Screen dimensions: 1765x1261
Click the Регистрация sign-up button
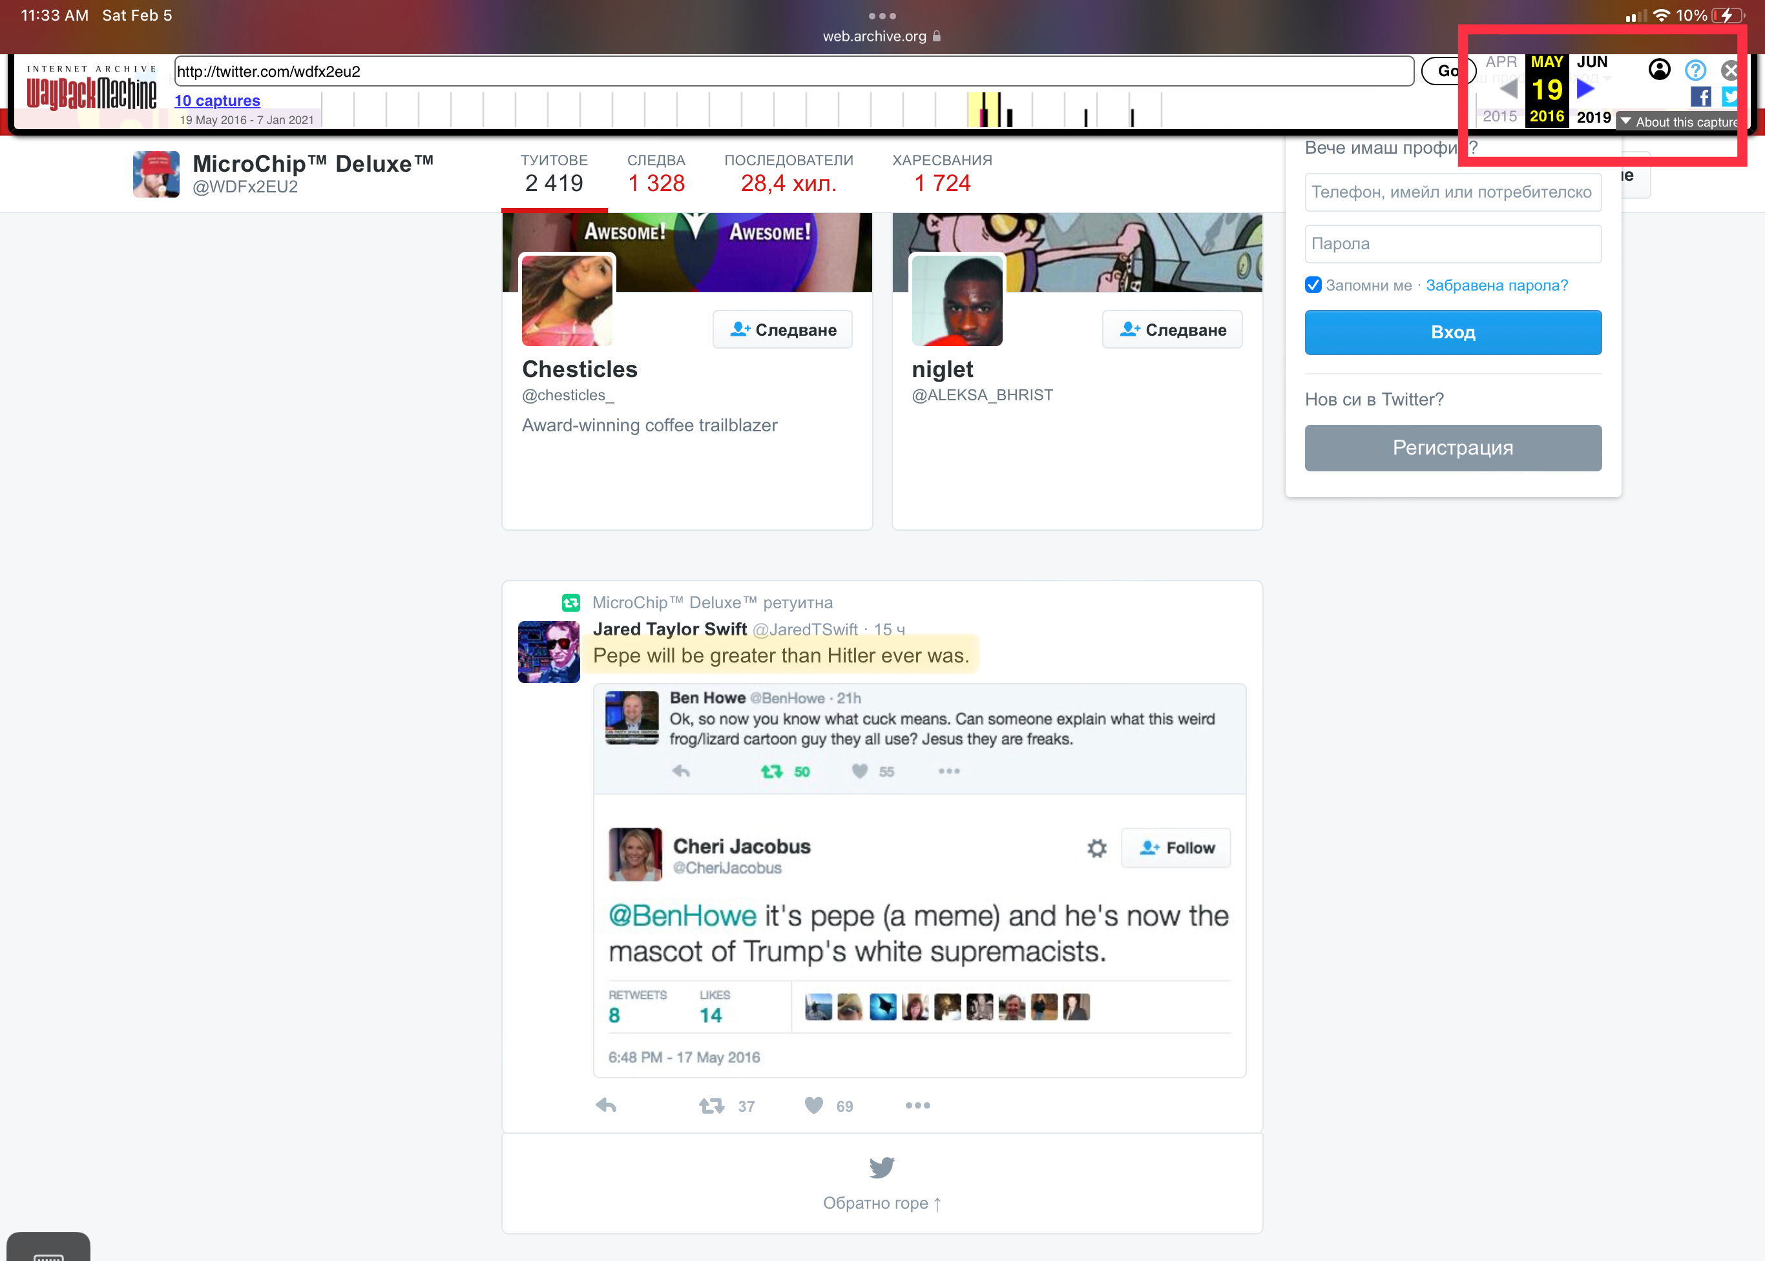pos(1453,447)
